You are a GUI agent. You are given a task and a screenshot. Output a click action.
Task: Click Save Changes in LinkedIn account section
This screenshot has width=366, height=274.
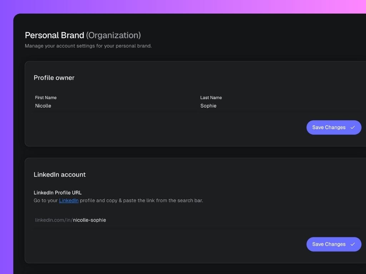pos(334,244)
